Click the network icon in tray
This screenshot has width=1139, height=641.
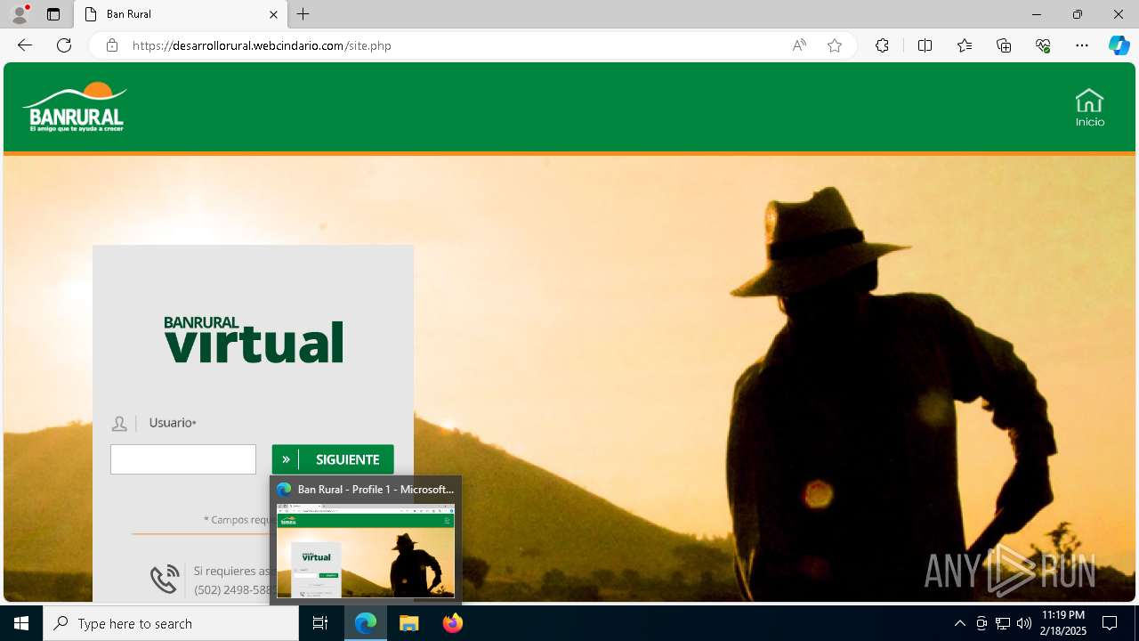click(1003, 623)
